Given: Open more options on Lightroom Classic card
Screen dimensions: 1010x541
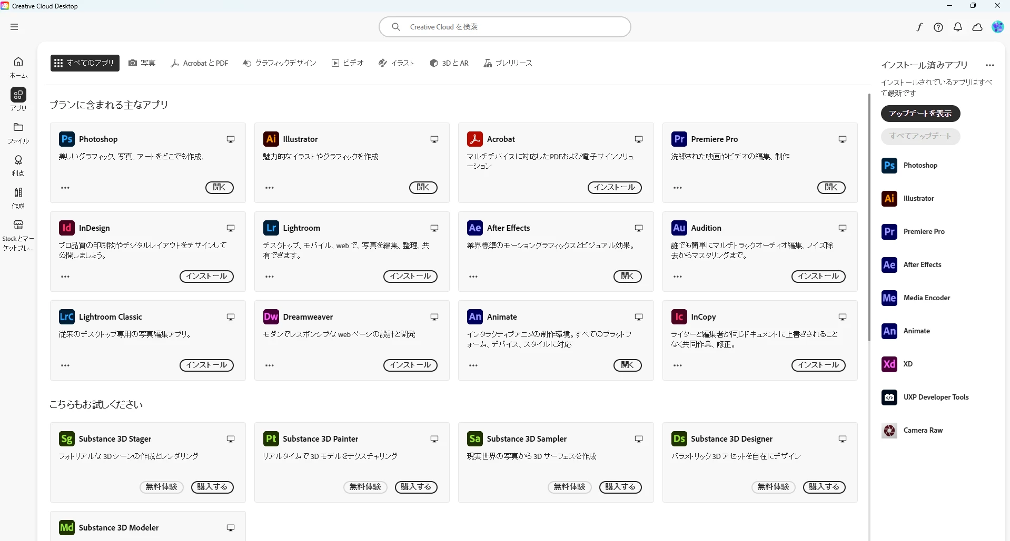Looking at the screenshot, I should pyautogui.click(x=65, y=365).
